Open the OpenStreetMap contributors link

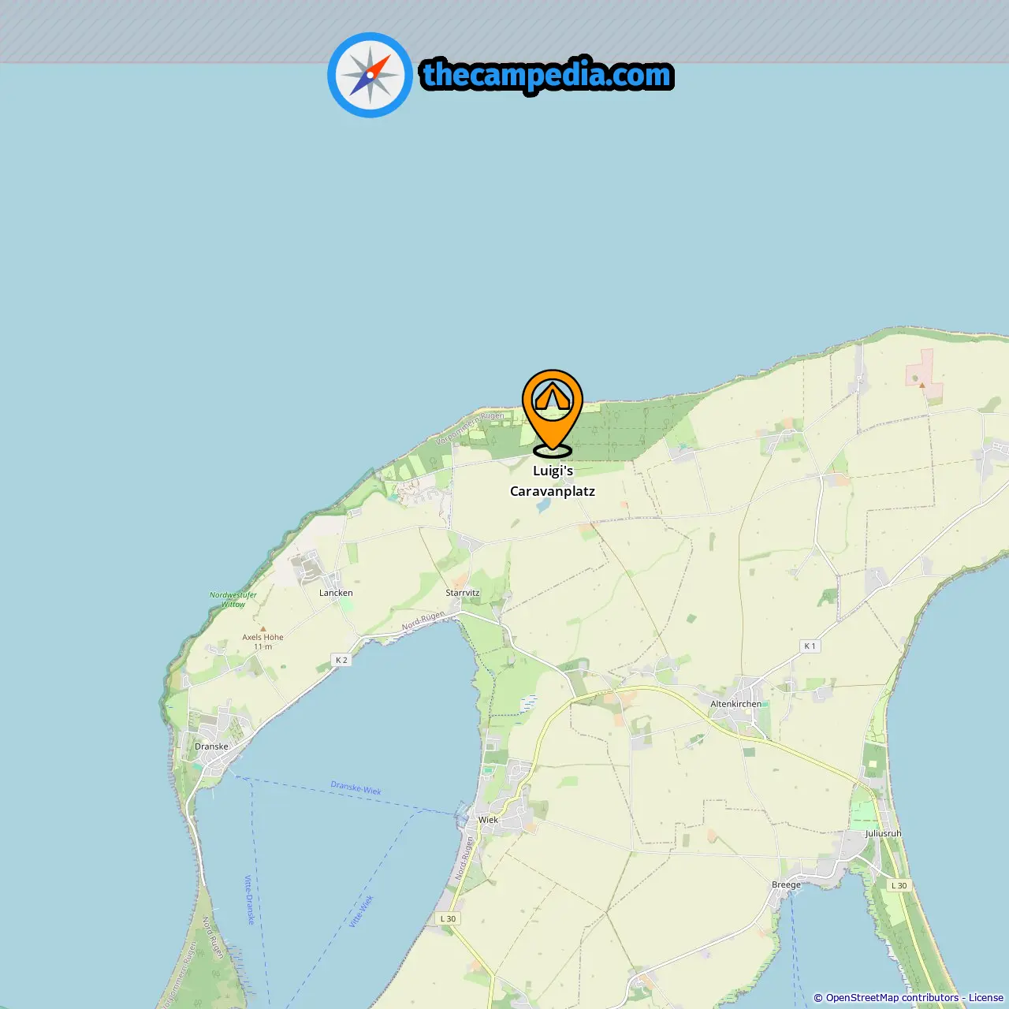pyautogui.click(x=892, y=997)
